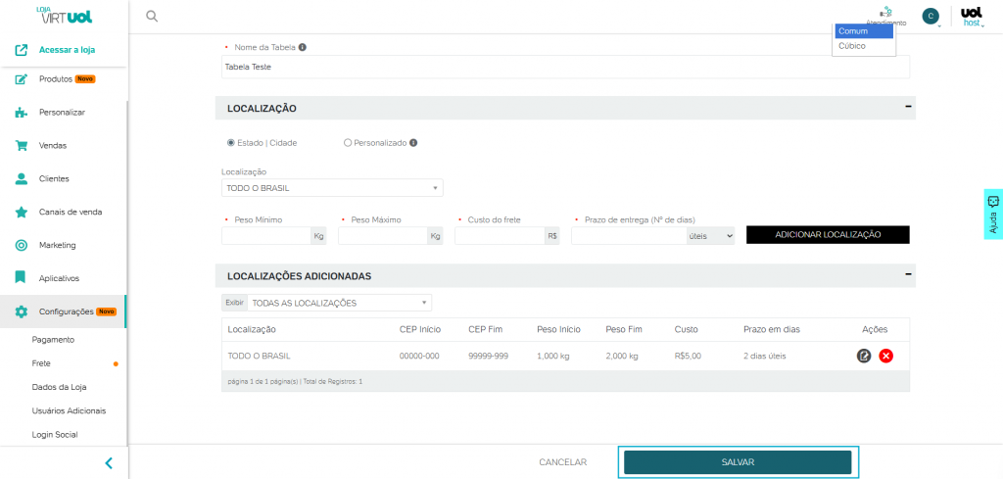Click the edit icon for TODO O BRASIL row
Screen dimensions: 1003x479
(864, 356)
